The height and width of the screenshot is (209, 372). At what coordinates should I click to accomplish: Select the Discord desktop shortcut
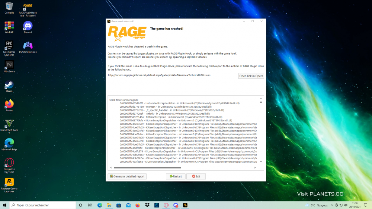(x=28, y=27)
